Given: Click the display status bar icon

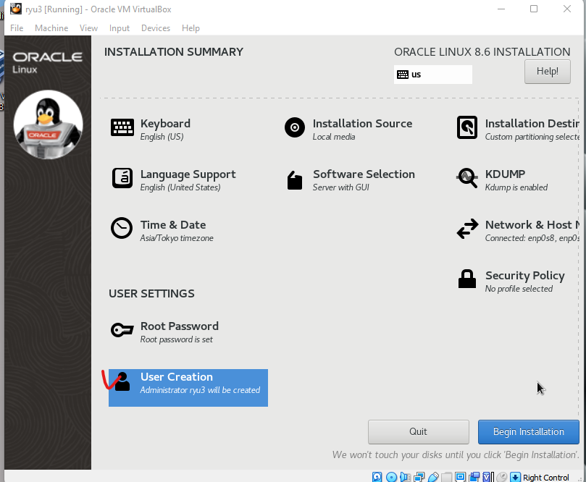Looking at the screenshot, I should pyautogui.click(x=461, y=477).
